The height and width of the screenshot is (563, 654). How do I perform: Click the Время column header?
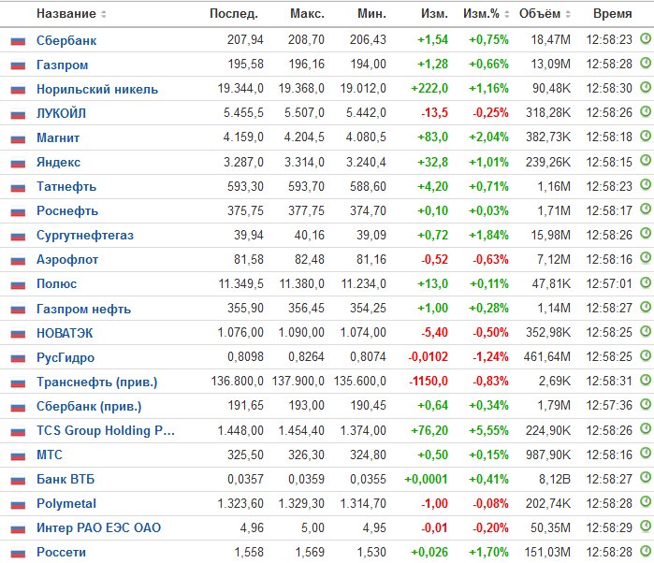pyautogui.click(x=612, y=14)
